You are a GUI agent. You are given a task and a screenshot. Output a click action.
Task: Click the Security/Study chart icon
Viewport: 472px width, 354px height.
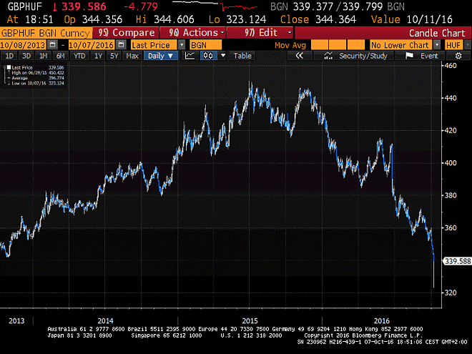coord(328,56)
